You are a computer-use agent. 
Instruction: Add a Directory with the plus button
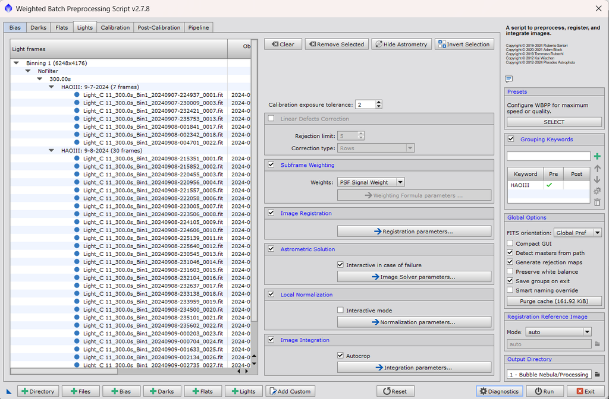point(37,391)
